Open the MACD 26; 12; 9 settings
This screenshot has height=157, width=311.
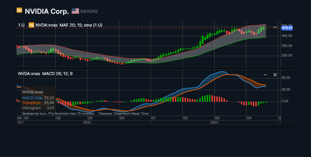click(45, 74)
